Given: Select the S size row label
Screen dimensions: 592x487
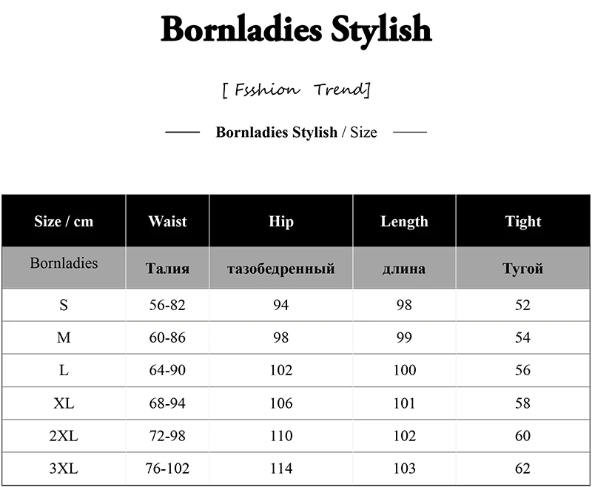Looking at the screenshot, I should tap(64, 305).
